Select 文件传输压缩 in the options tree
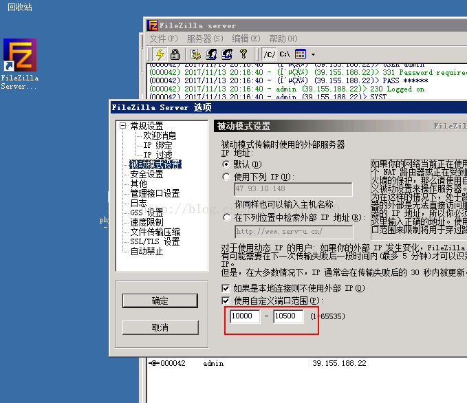The width and height of the screenshot is (467, 403). pyautogui.click(x=155, y=232)
